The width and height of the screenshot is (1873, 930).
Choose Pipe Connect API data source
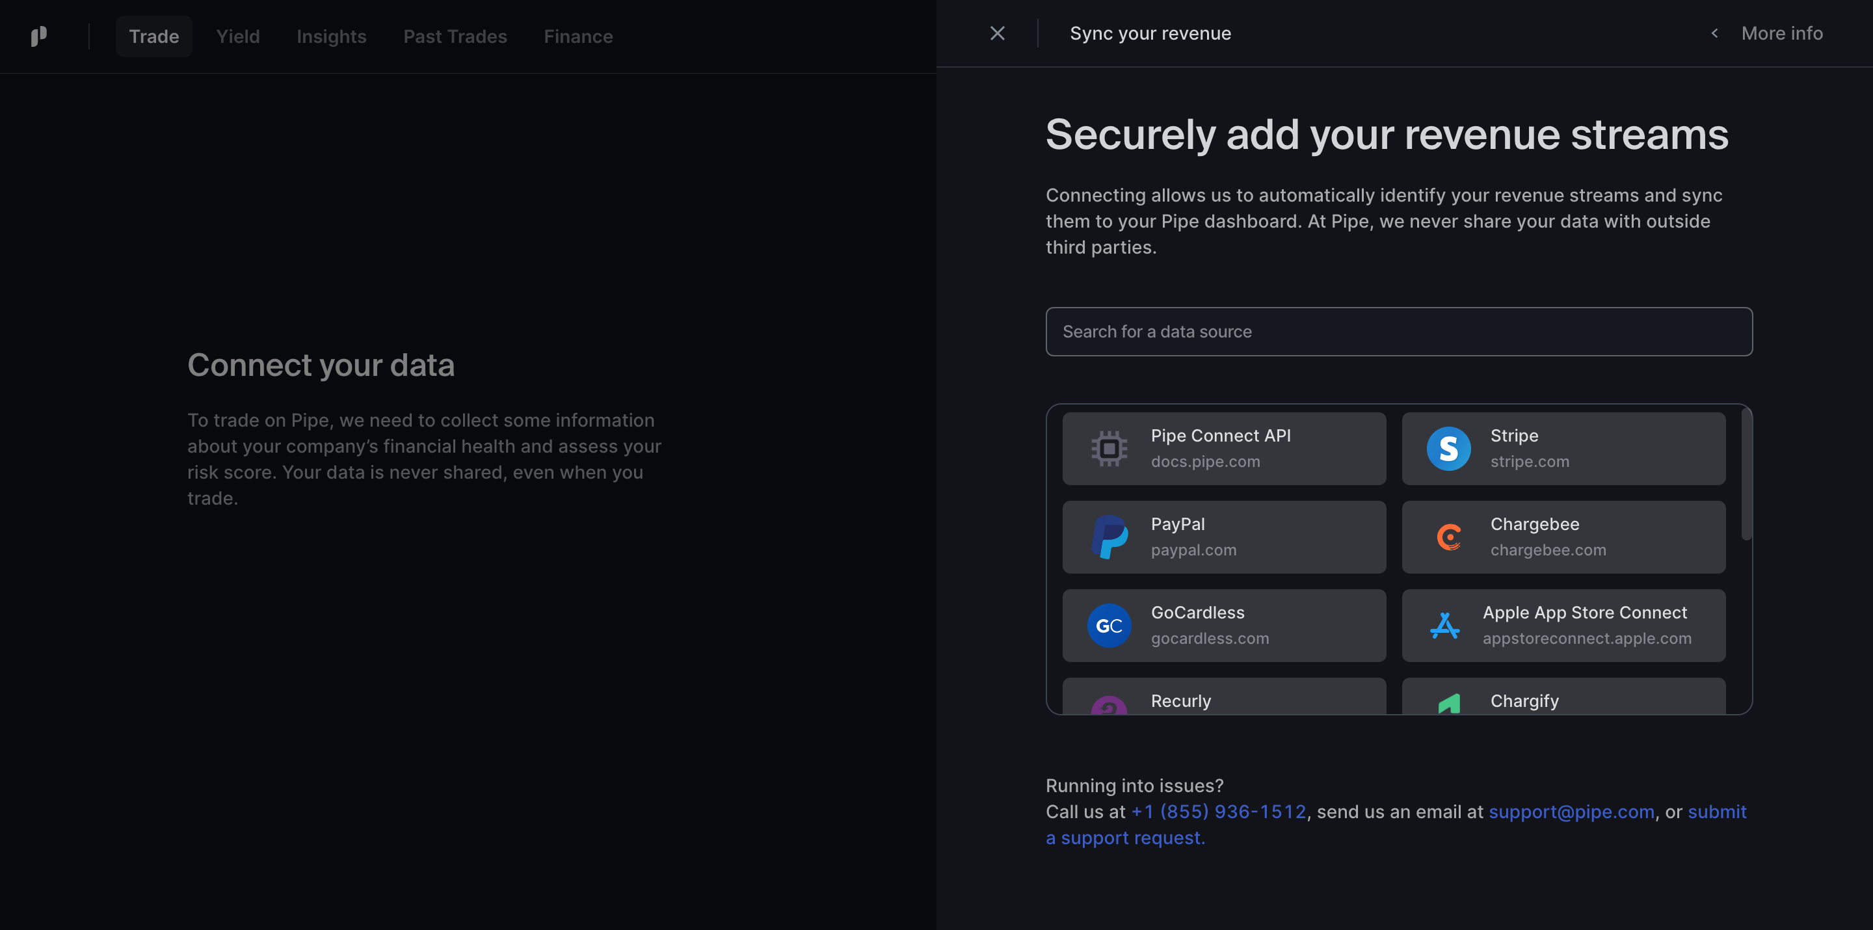pos(1224,449)
